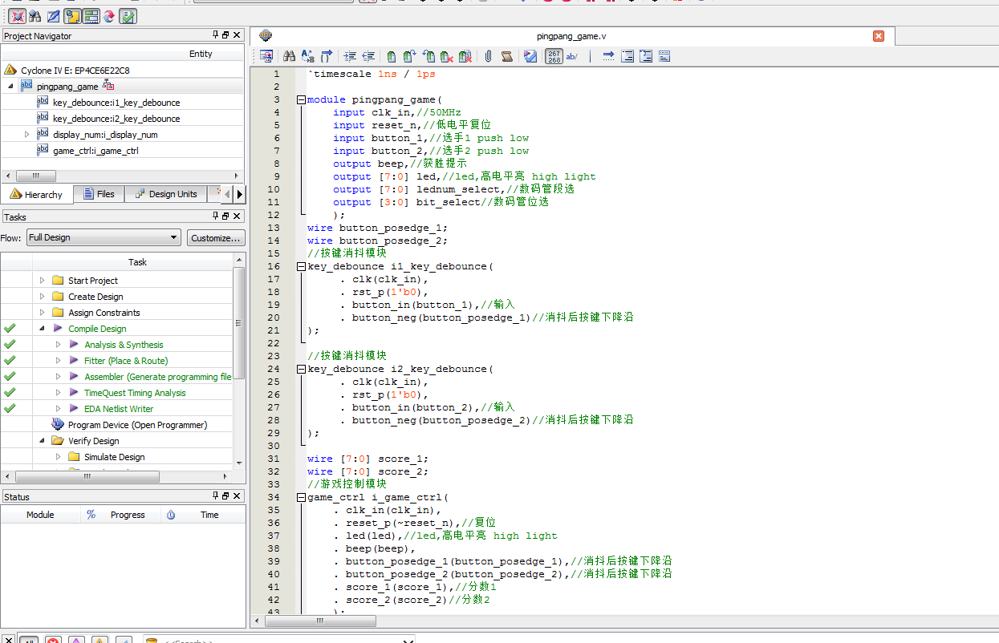The width and height of the screenshot is (999, 643).
Task: Close the pingpang_game.v editor tab
Action: tap(879, 36)
